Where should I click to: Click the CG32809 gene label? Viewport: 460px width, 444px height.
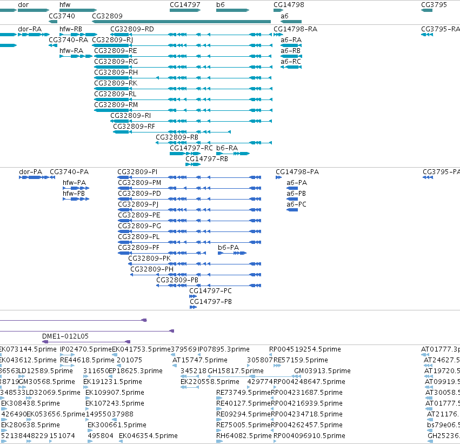[107, 16]
